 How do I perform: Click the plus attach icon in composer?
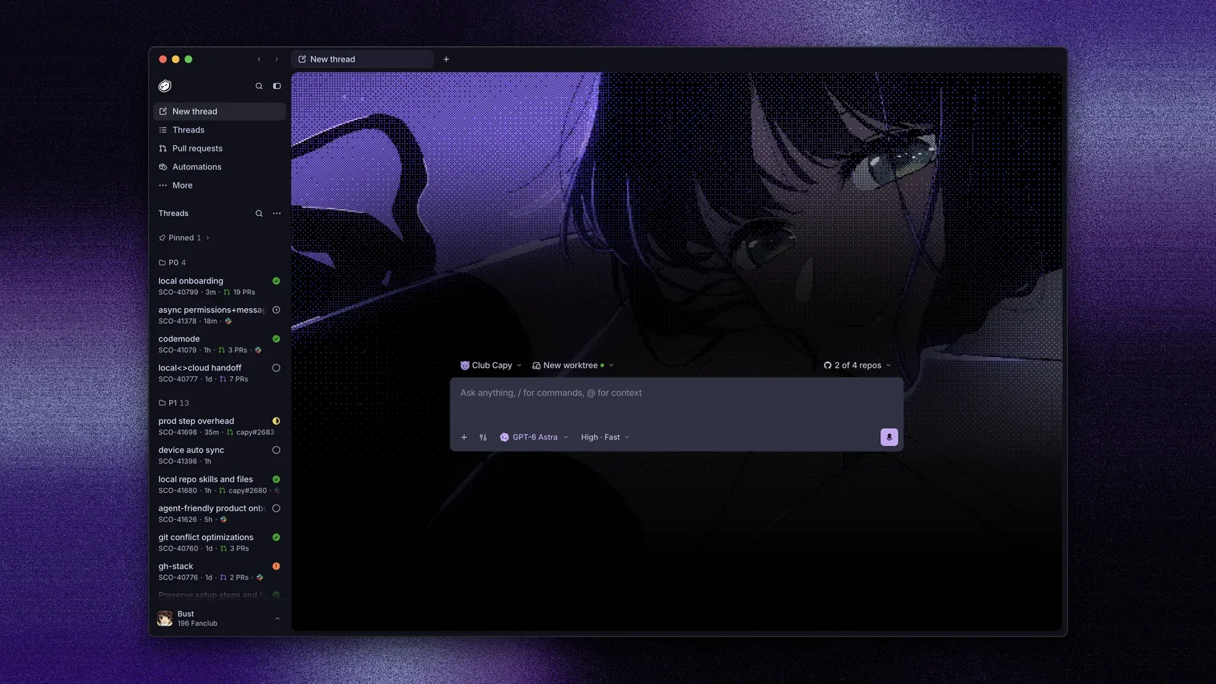pos(464,437)
